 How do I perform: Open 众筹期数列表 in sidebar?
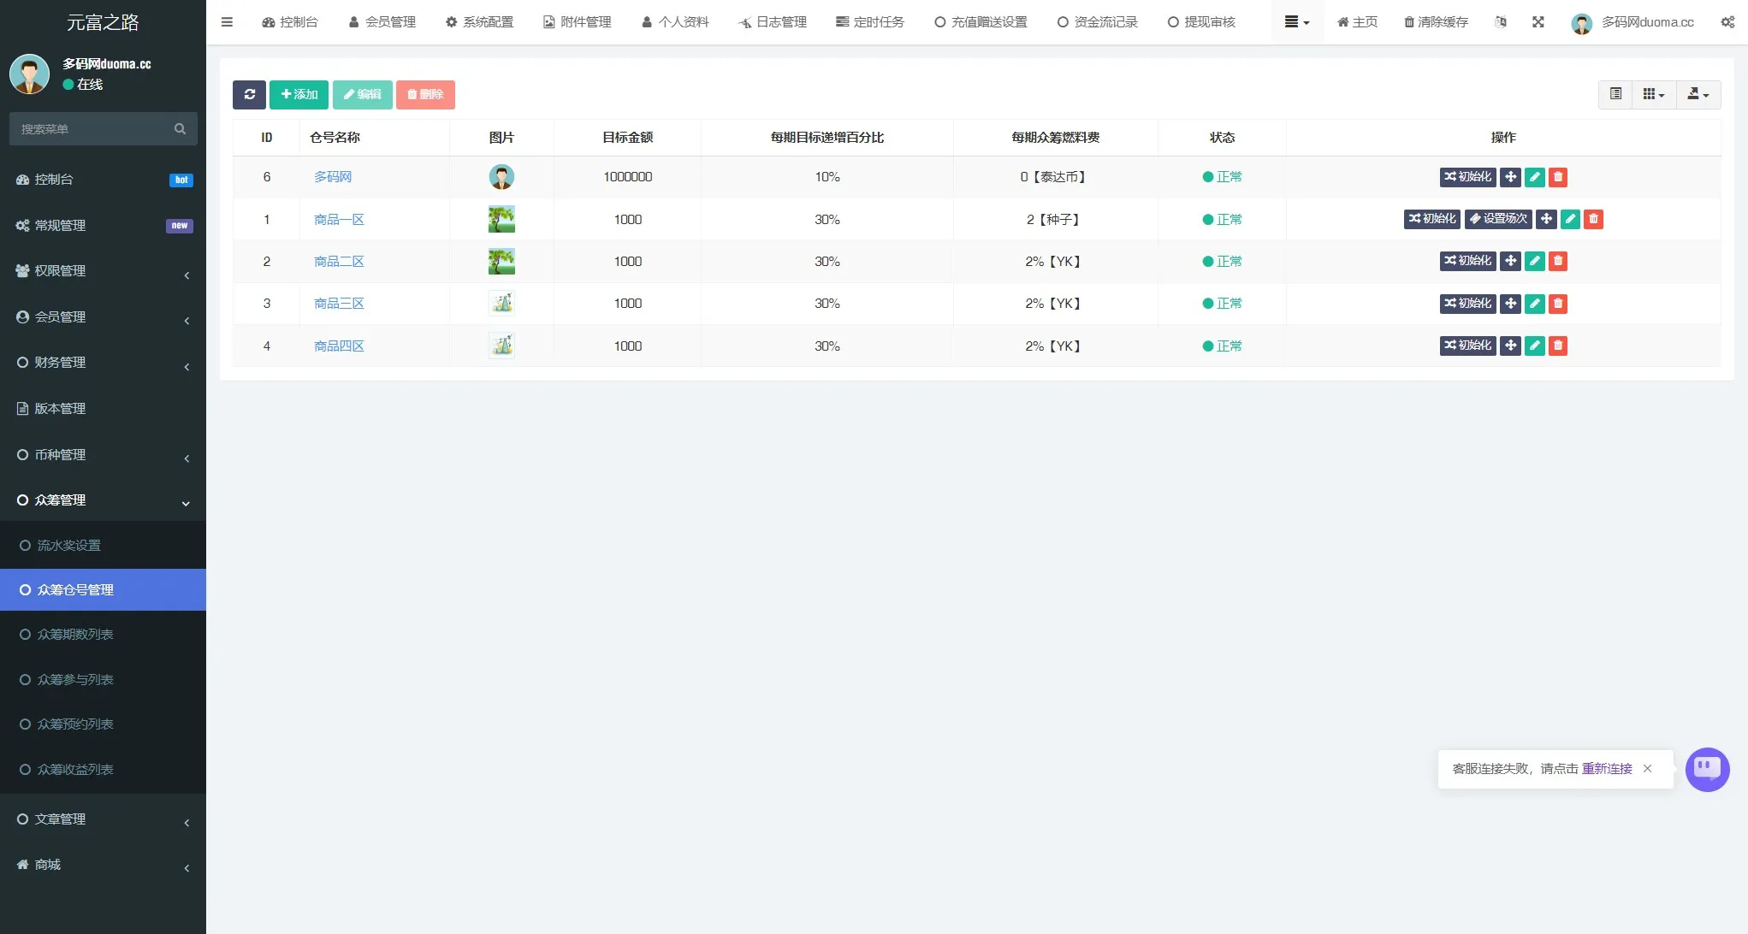coord(75,635)
